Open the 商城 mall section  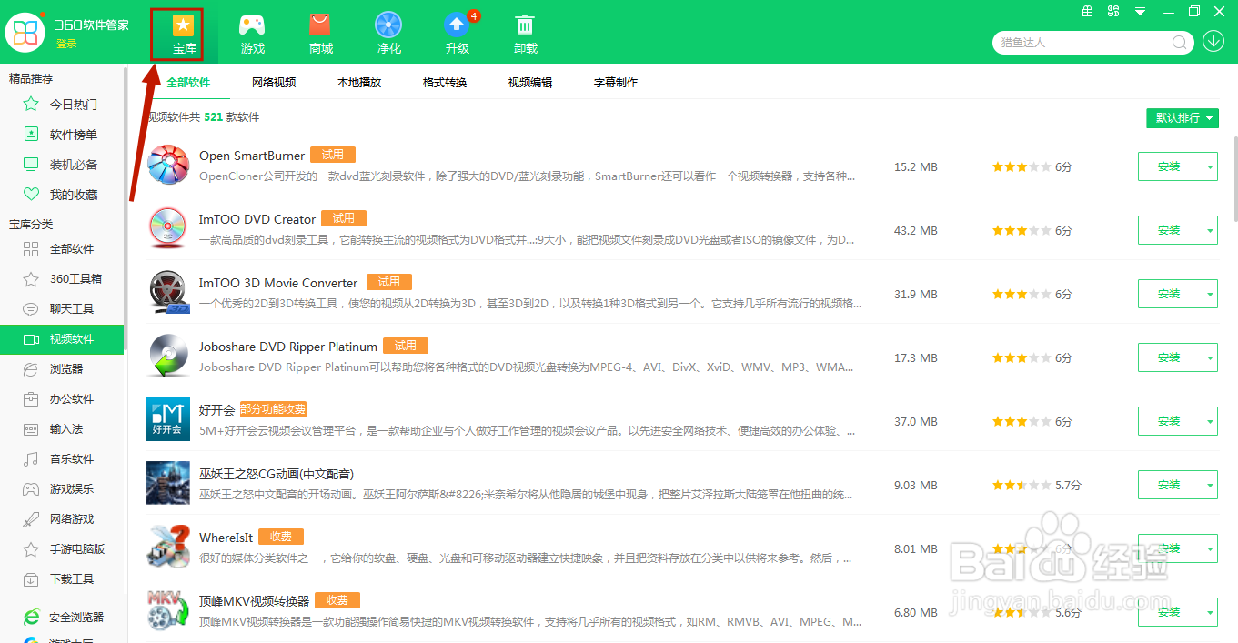click(320, 32)
